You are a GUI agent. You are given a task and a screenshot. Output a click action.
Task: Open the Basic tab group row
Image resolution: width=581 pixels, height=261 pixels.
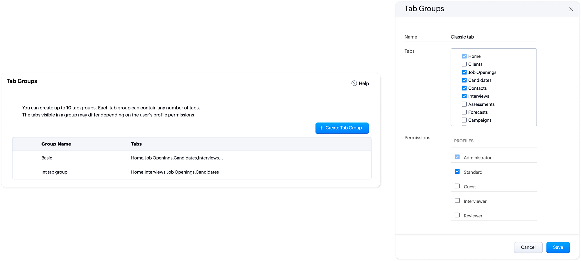[x=47, y=158]
